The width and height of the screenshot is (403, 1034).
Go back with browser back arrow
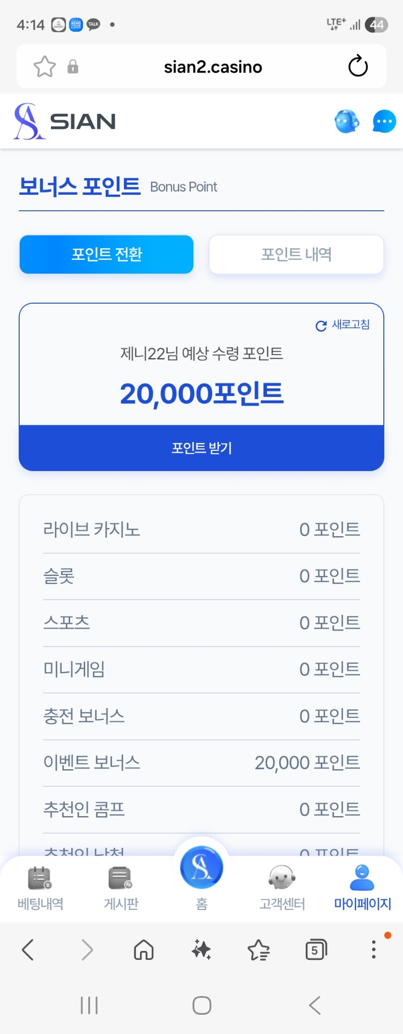[x=28, y=950]
